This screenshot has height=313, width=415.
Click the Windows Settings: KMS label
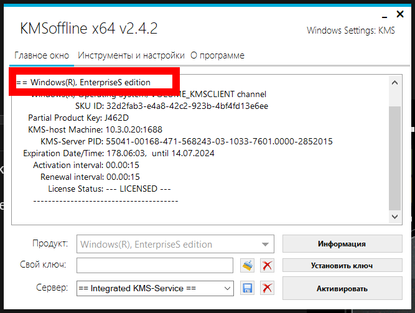click(x=351, y=30)
